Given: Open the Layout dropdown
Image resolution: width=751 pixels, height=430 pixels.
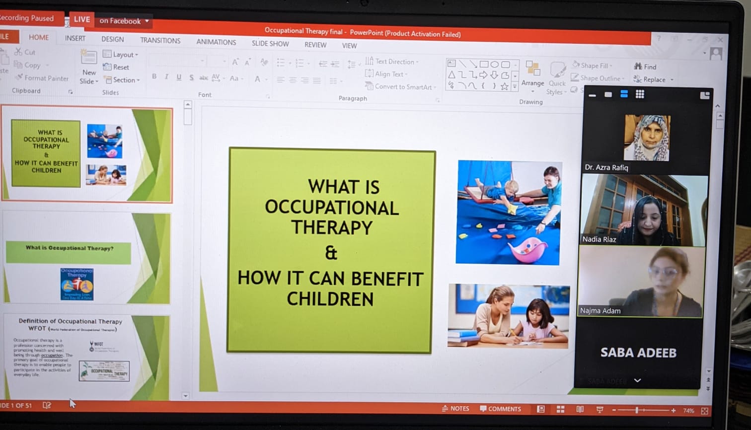Looking at the screenshot, I should tap(121, 54).
